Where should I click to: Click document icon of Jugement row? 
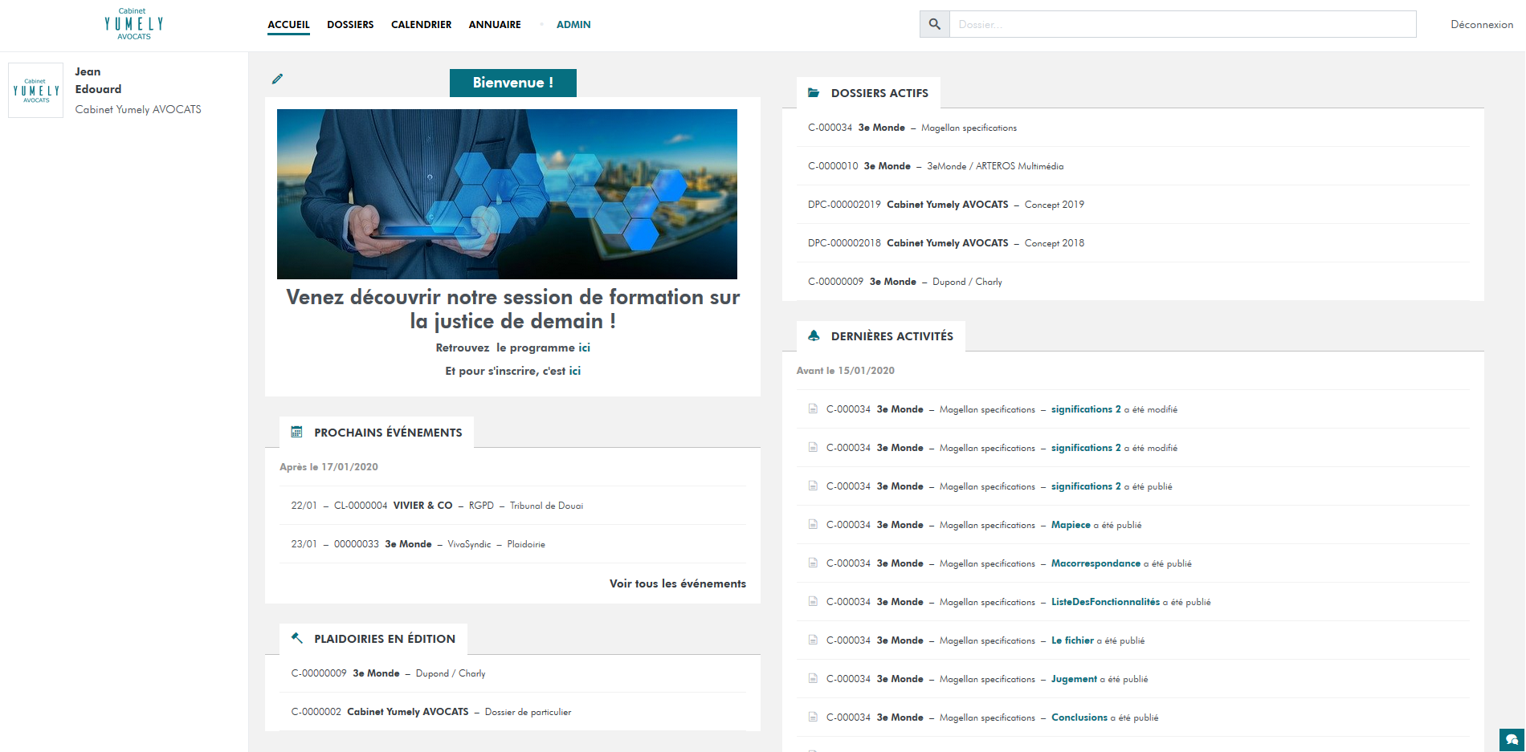pos(813,679)
